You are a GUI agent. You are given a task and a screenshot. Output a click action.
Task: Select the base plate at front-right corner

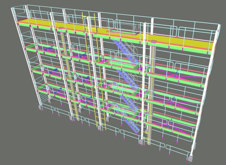point(191,158)
